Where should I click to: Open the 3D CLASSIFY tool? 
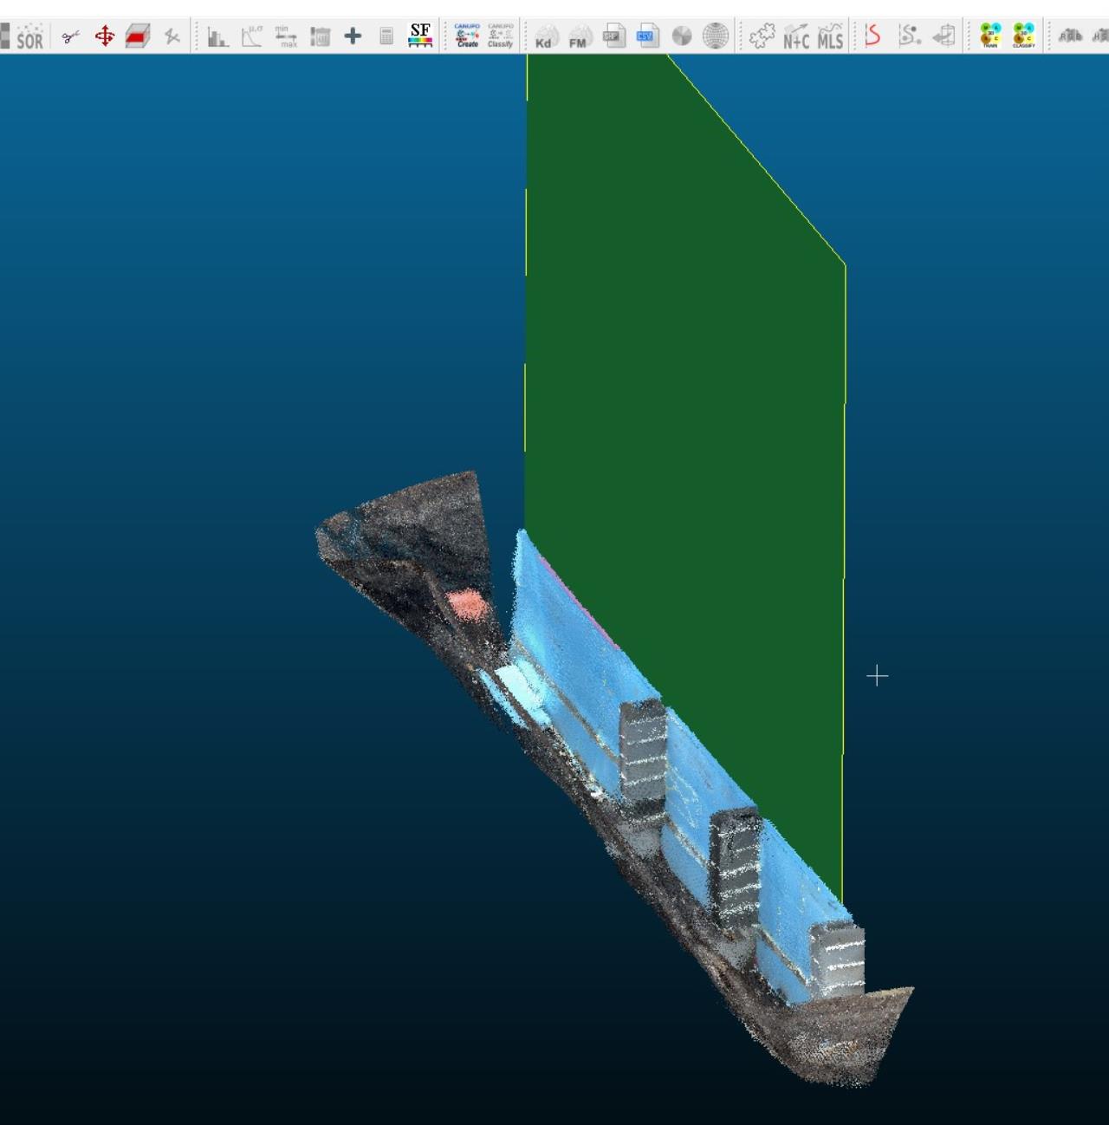(x=1024, y=36)
